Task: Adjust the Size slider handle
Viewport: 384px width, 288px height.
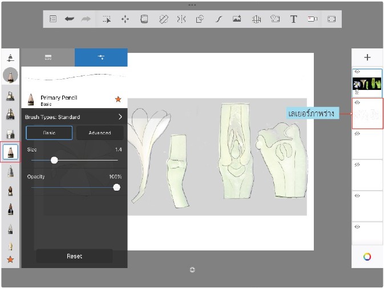Action: [x=54, y=161]
